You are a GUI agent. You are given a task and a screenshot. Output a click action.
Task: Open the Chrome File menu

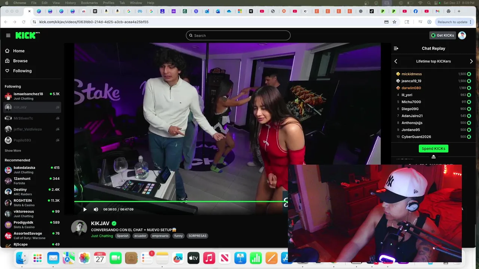pos(34,3)
